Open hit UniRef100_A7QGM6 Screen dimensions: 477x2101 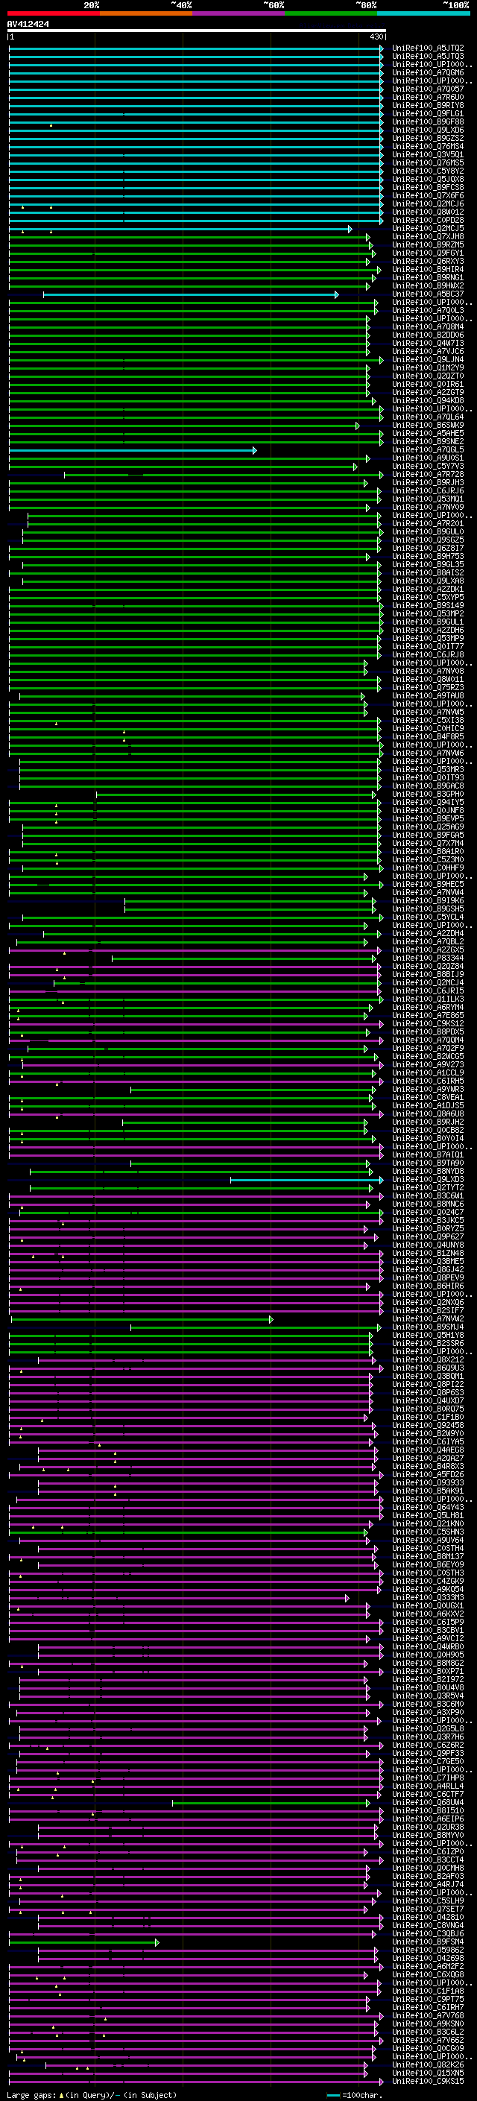click(x=428, y=72)
